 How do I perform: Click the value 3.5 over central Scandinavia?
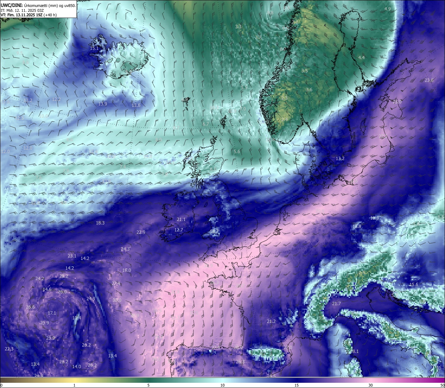click(305, 71)
